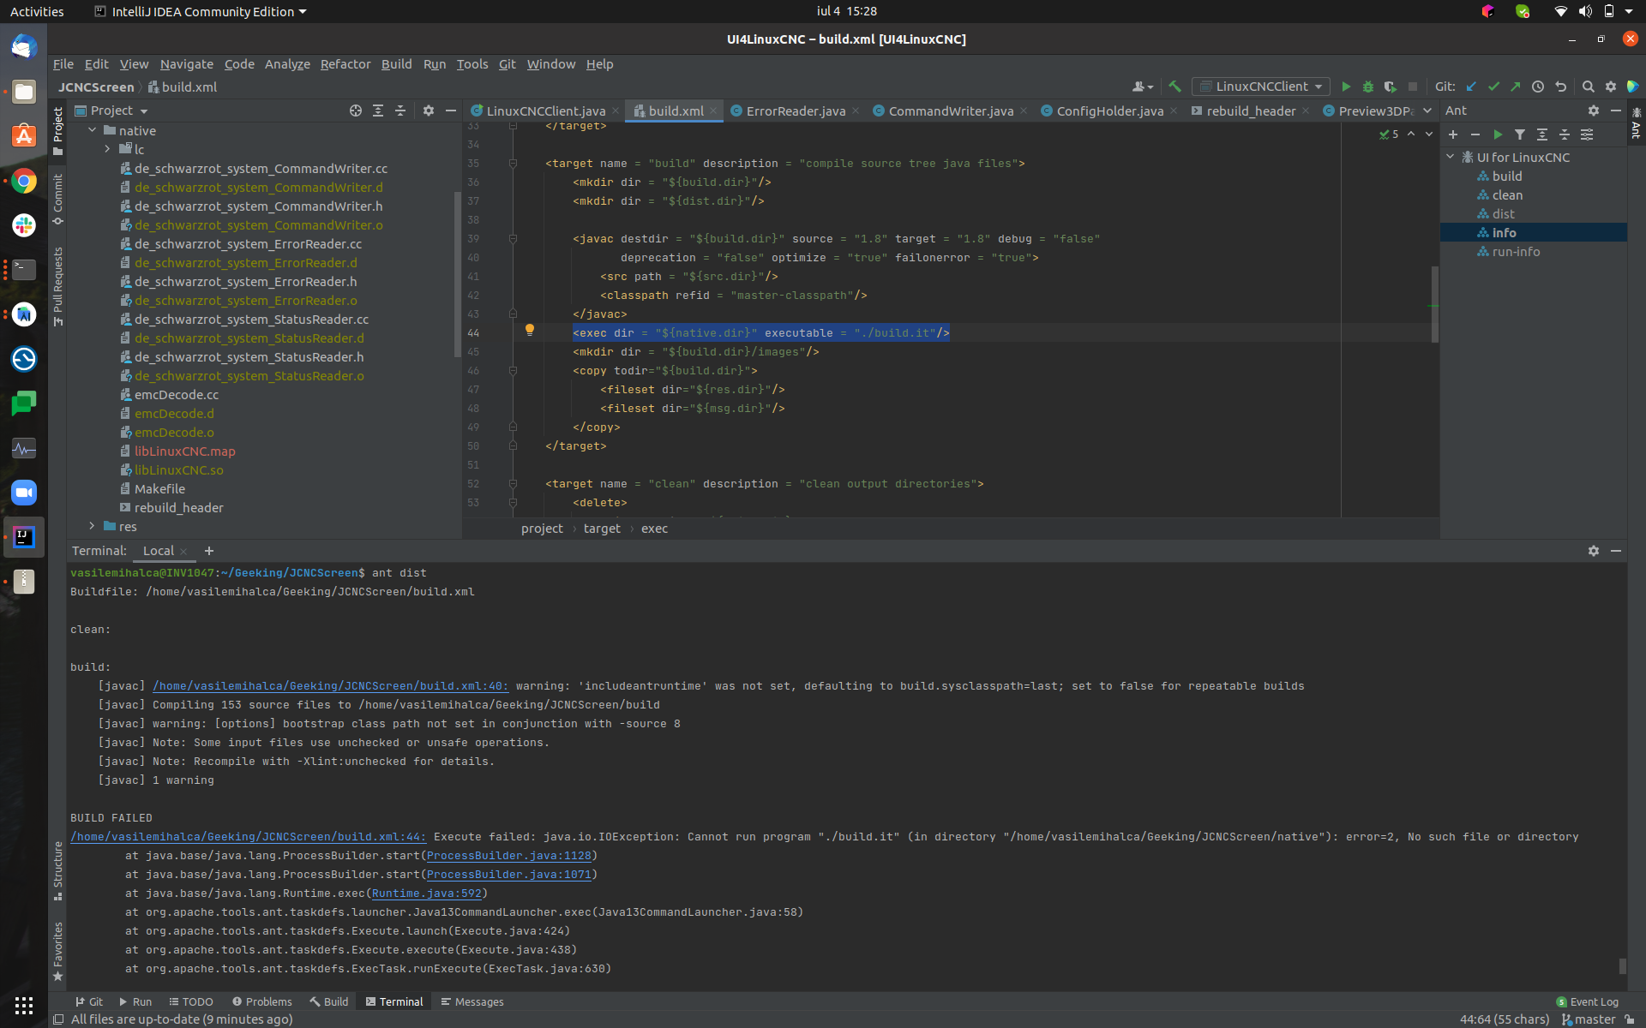Toggle Ant tool window on right stripe

tap(1636, 123)
